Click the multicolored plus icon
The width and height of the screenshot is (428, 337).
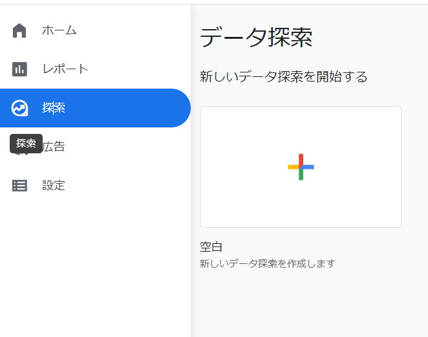click(x=301, y=167)
